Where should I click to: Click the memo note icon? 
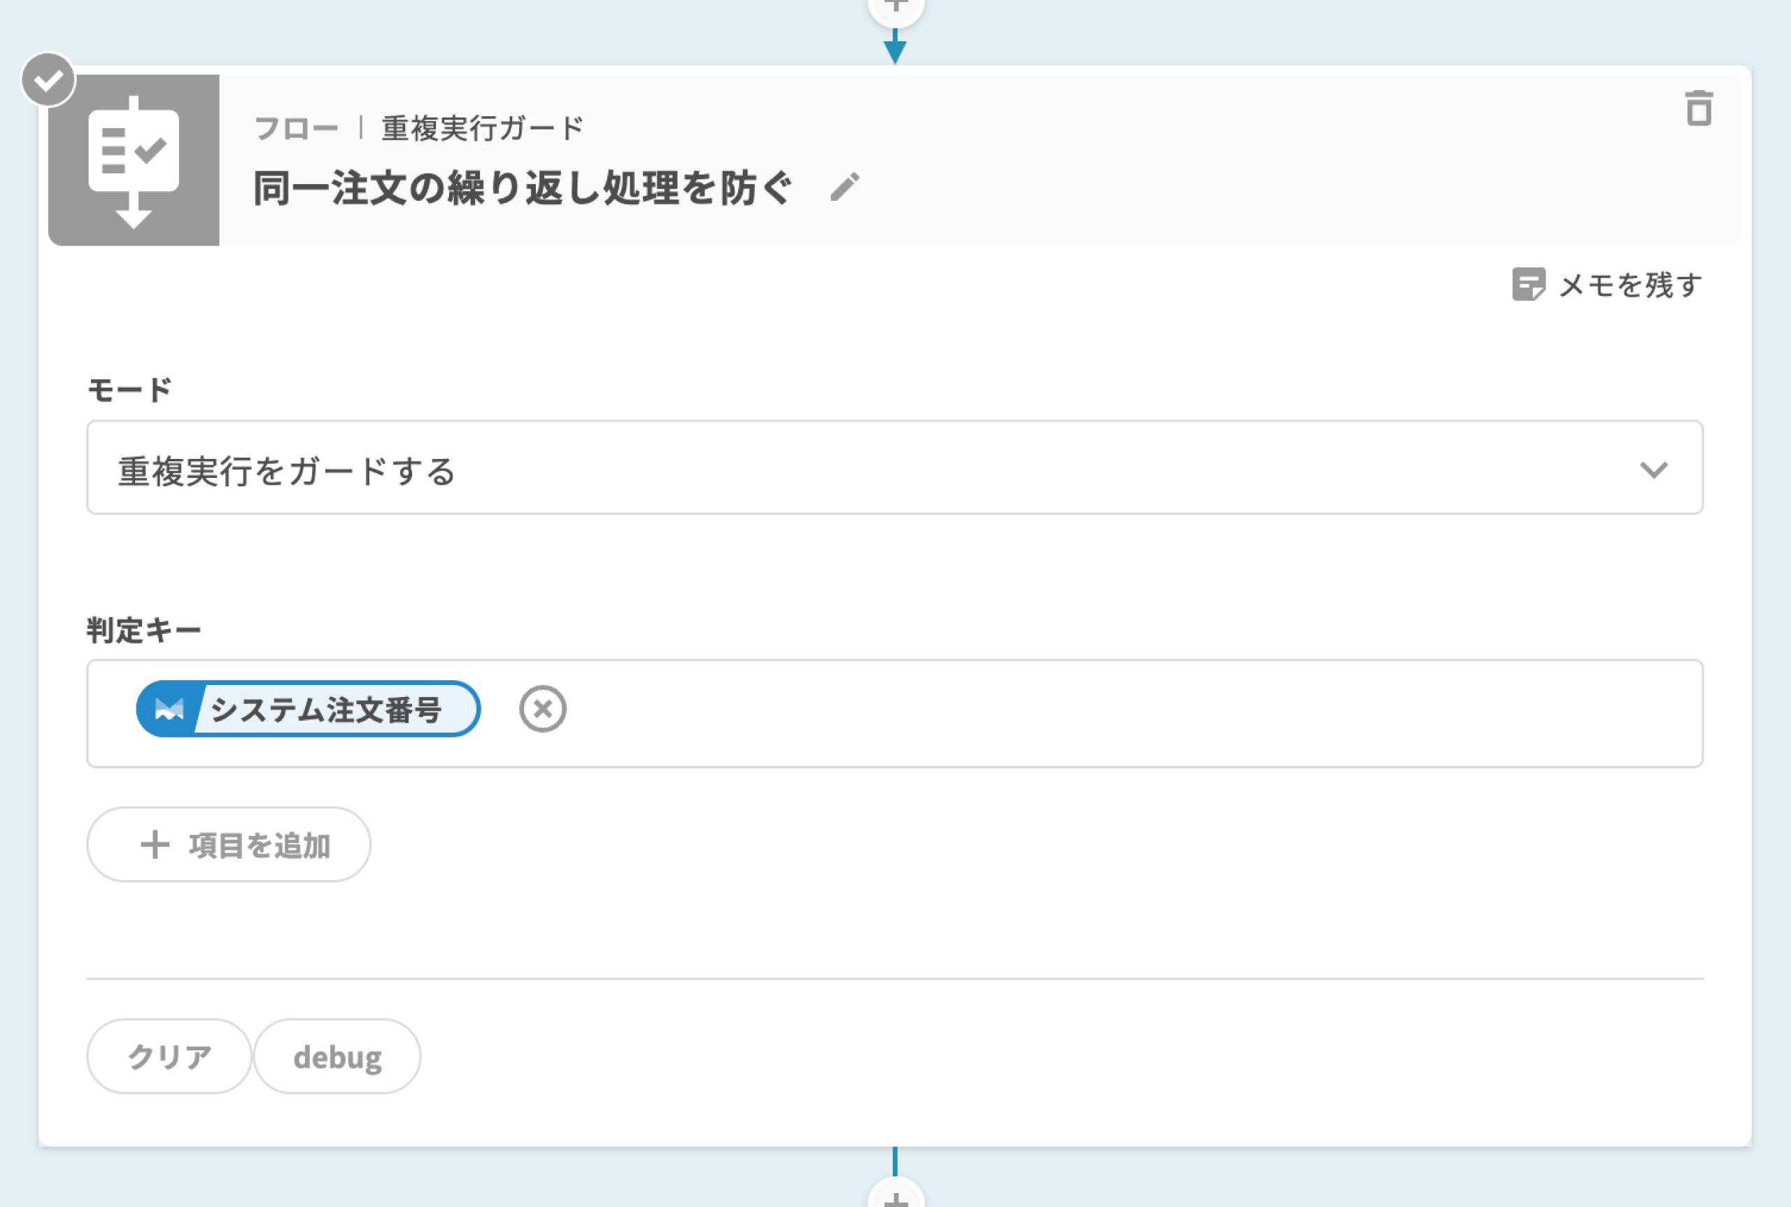pos(1528,285)
